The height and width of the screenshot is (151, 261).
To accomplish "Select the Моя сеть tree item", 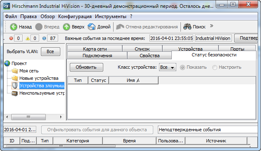I will click(29, 71).
